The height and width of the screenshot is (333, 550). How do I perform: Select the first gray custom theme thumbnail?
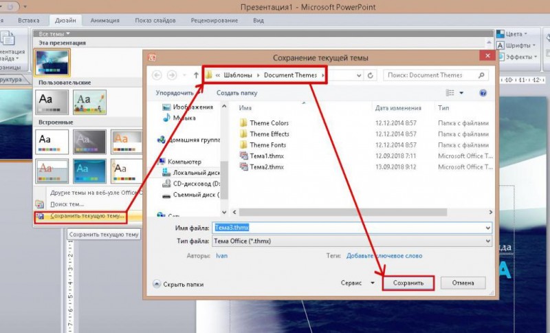(52, 102)
